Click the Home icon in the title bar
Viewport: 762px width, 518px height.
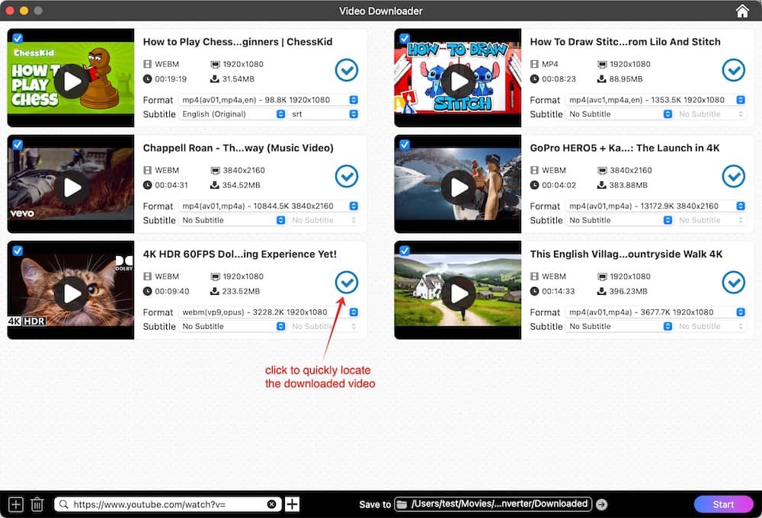[742, 11]
